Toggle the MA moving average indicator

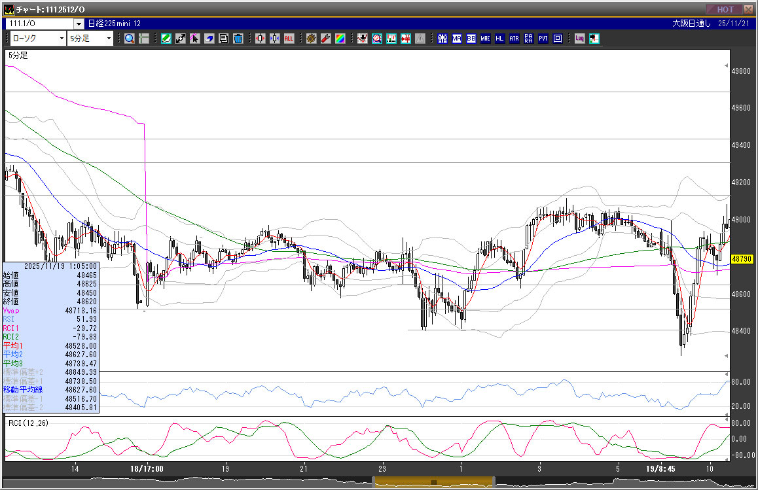pos(456,39)
